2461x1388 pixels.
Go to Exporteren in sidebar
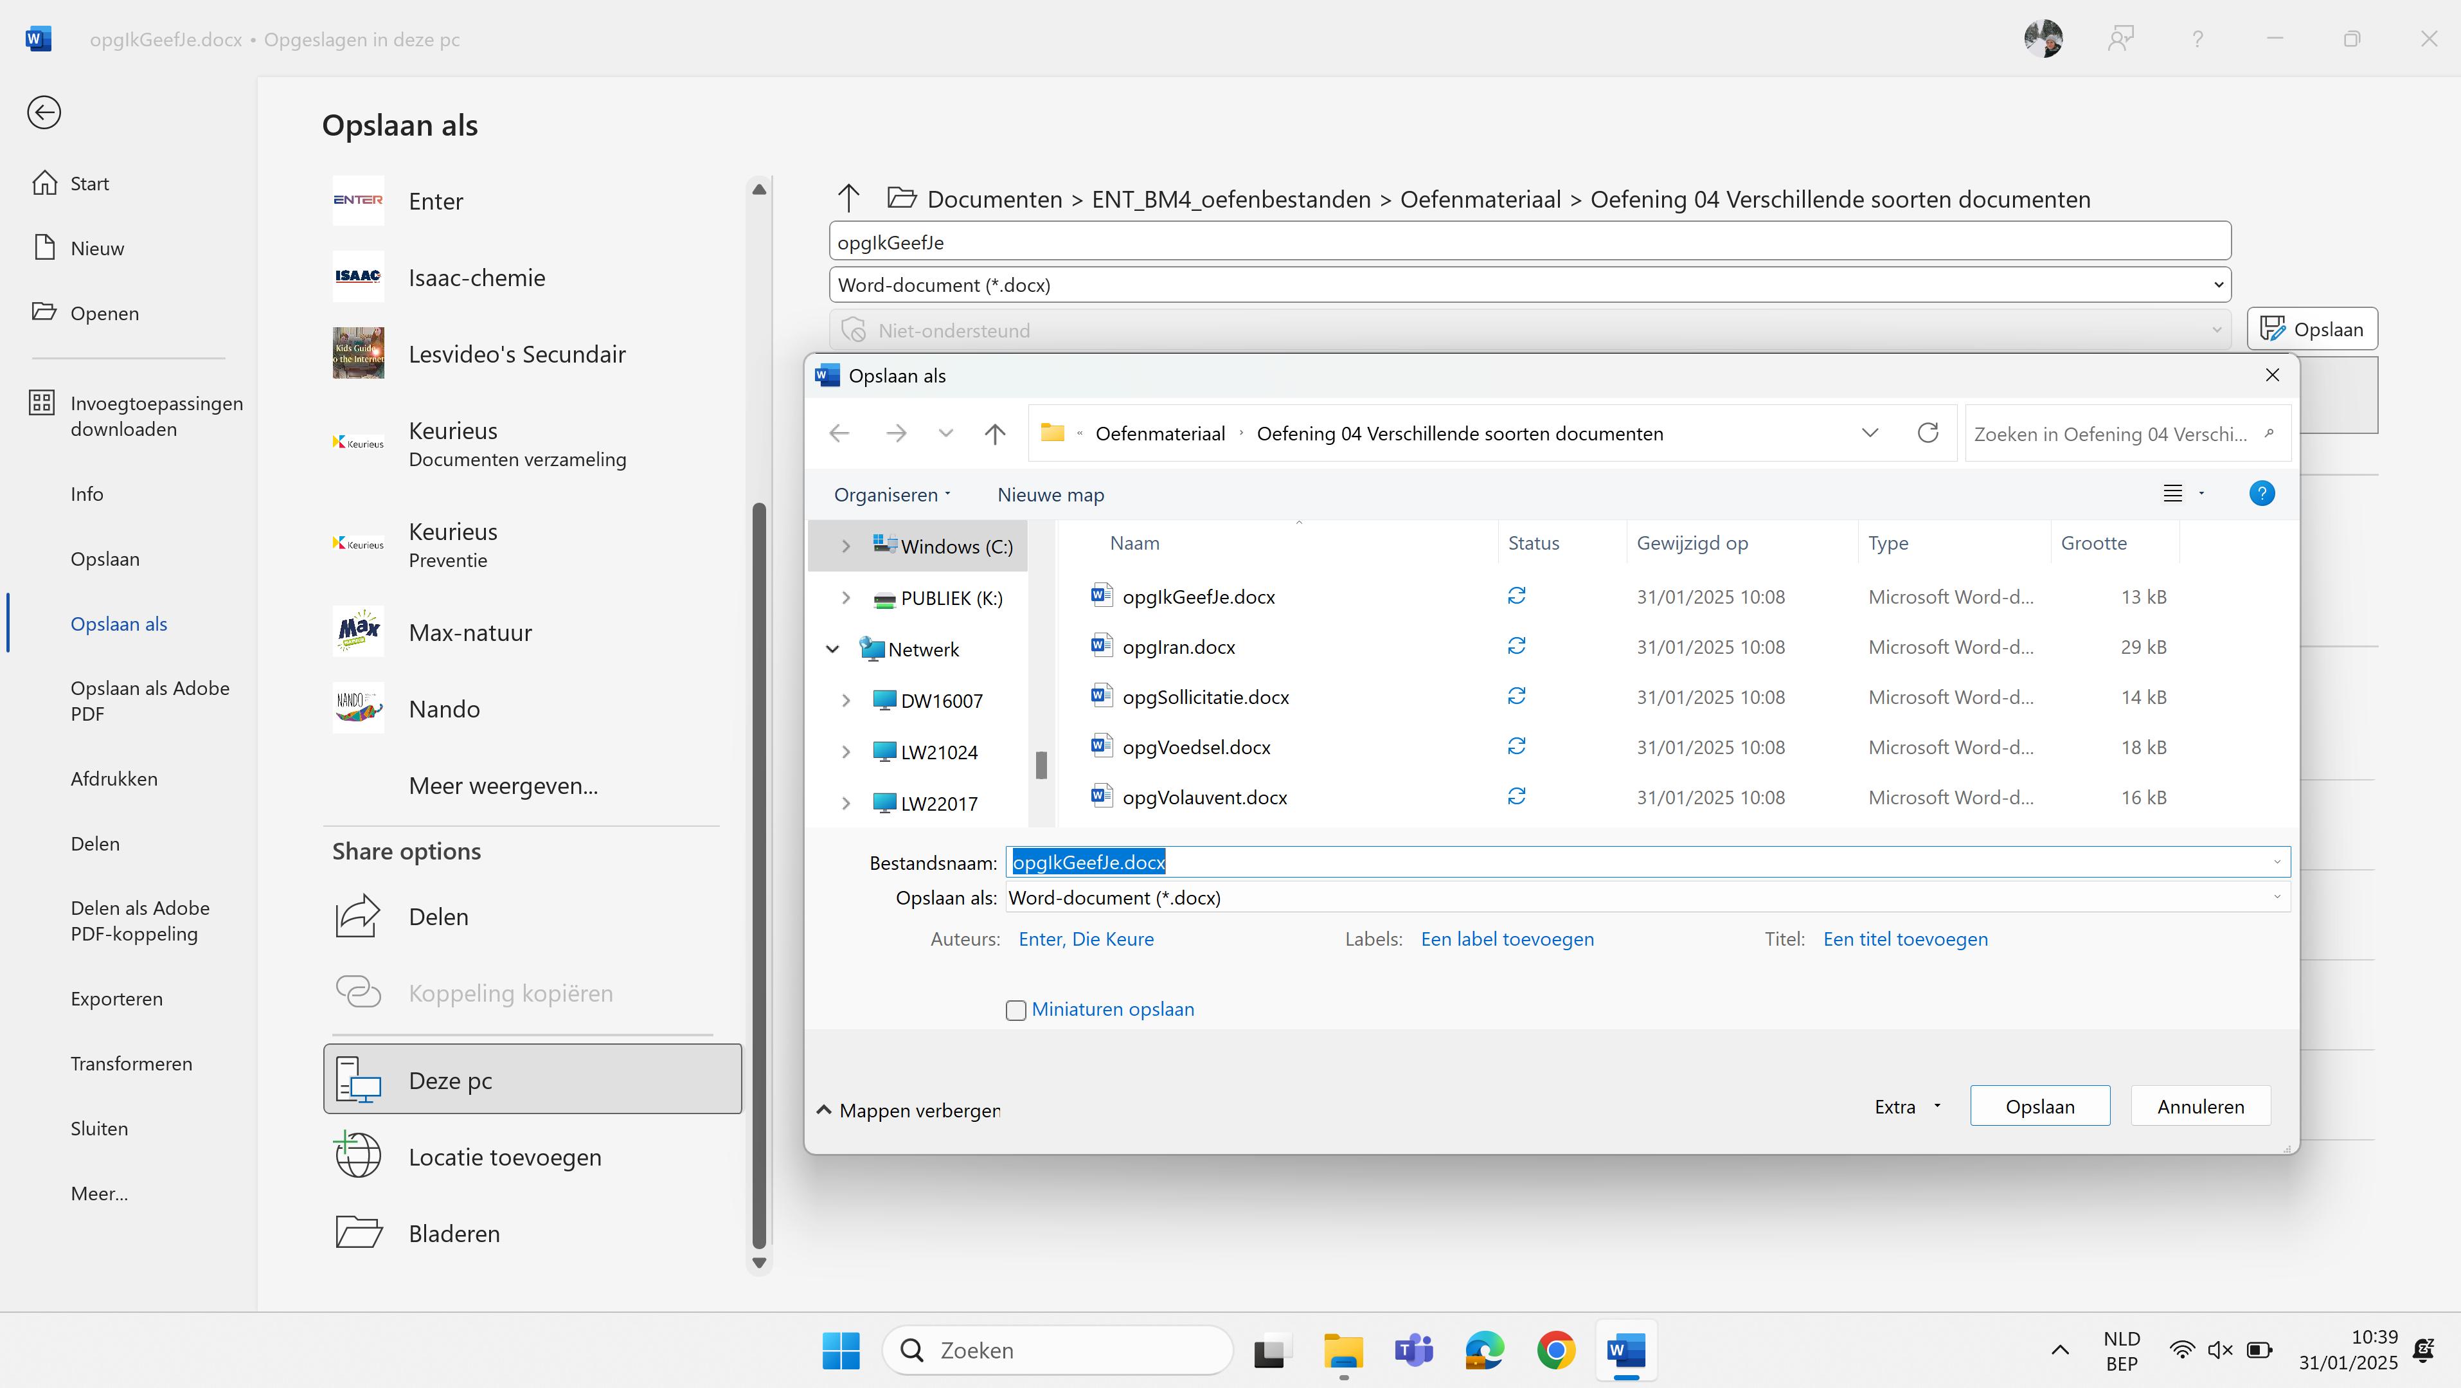(x=116, y=998)
